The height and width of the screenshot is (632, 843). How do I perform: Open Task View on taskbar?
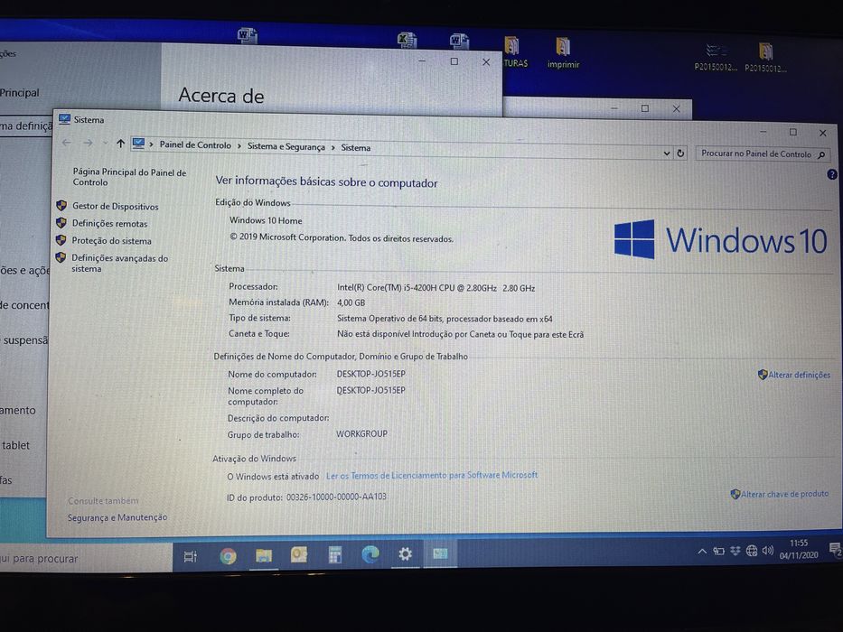click(191, 557)
